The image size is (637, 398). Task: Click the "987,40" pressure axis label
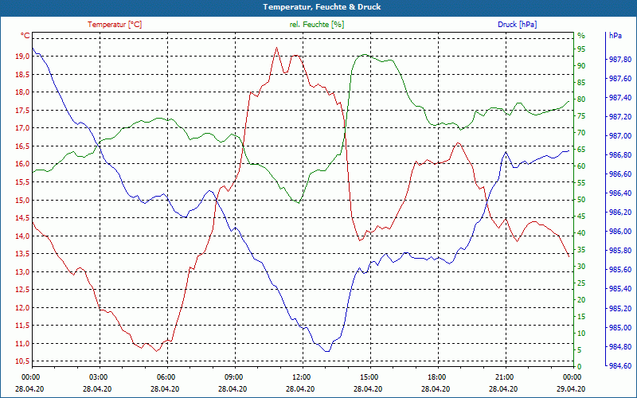click(x=620, y=98)
